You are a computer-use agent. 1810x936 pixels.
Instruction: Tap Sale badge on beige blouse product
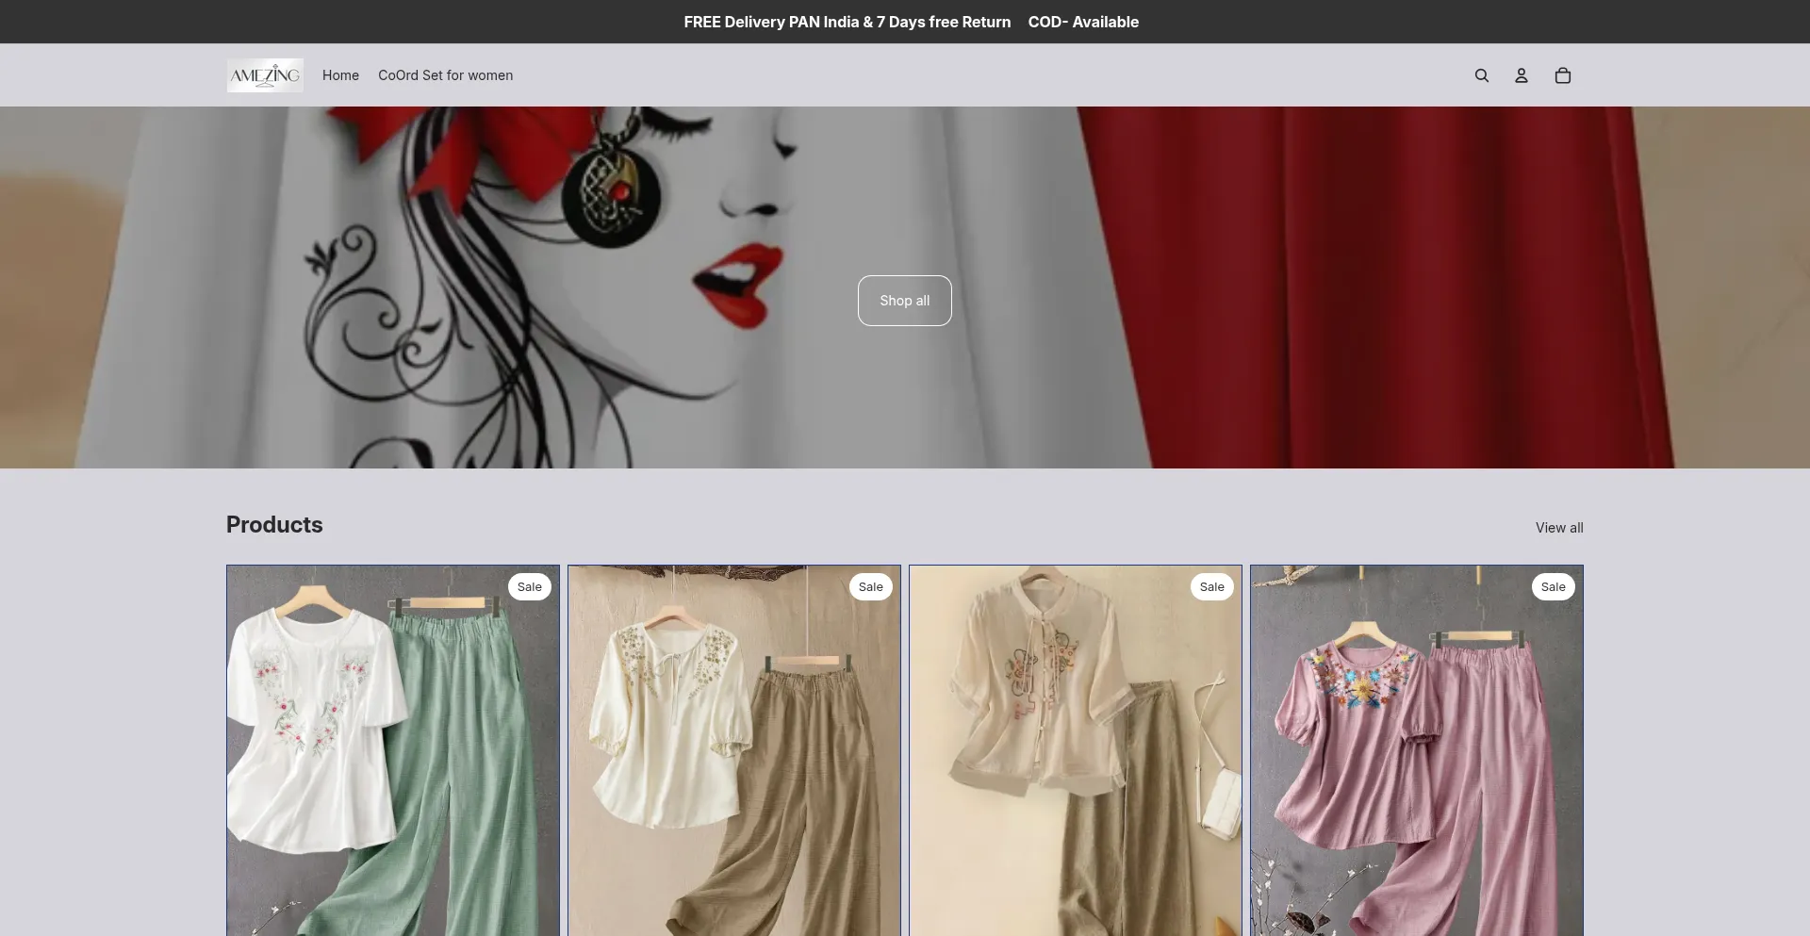click(1211, 587)
